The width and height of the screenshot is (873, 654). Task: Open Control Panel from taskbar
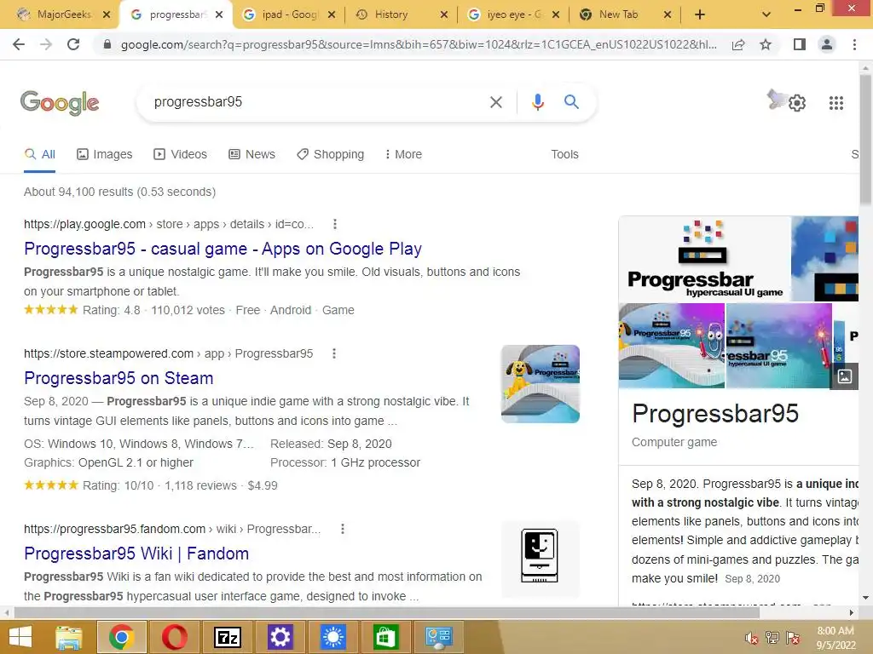(439, 637)
